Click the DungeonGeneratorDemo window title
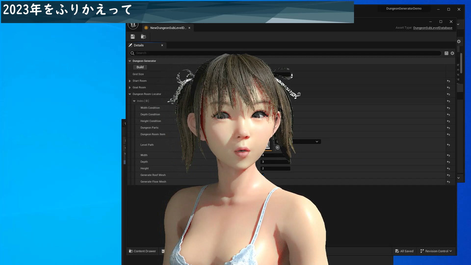Image resolution: width=471 pixels, height=265 pixels. pyautogui.click(x=404, y=9)
